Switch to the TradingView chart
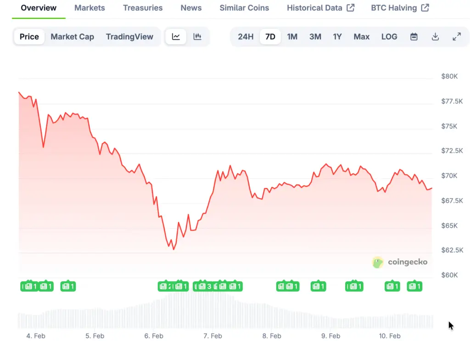This screenshot has width=470, height=341. tap(129, 37)
